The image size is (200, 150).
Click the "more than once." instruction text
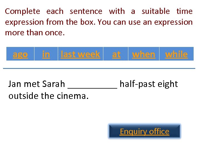pos(35,32)
